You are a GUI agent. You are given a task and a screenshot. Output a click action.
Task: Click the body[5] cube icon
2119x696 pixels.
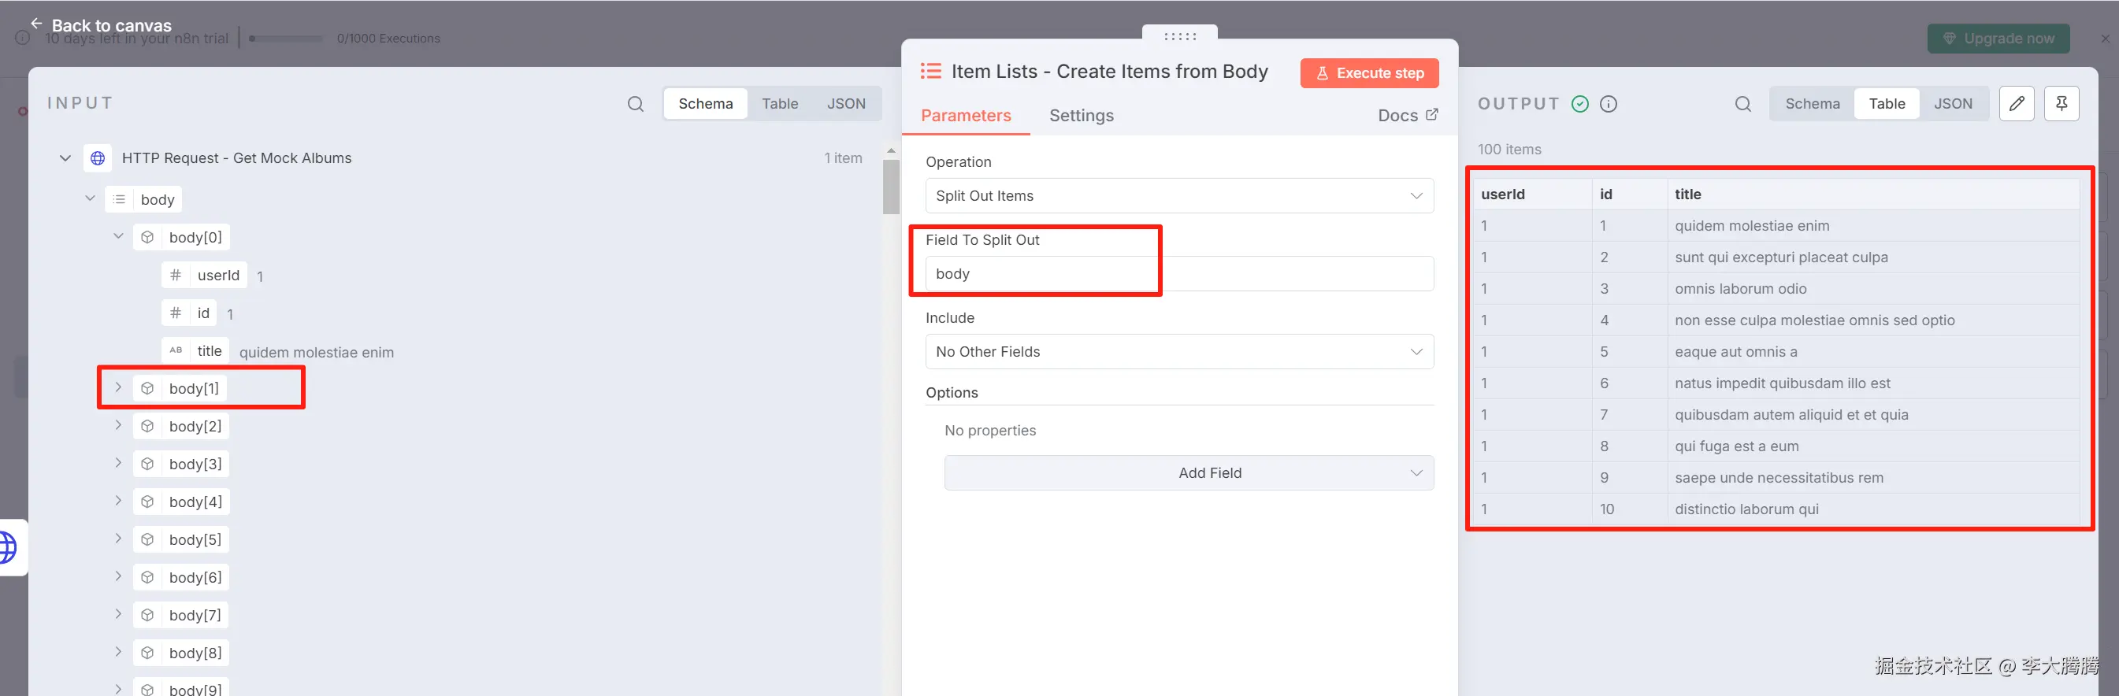147,540
